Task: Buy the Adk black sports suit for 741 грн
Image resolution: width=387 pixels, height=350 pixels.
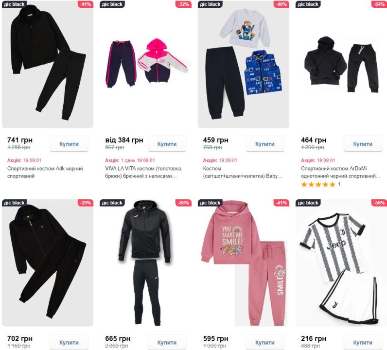Action: pyautogui.click(x=69, y=144)
